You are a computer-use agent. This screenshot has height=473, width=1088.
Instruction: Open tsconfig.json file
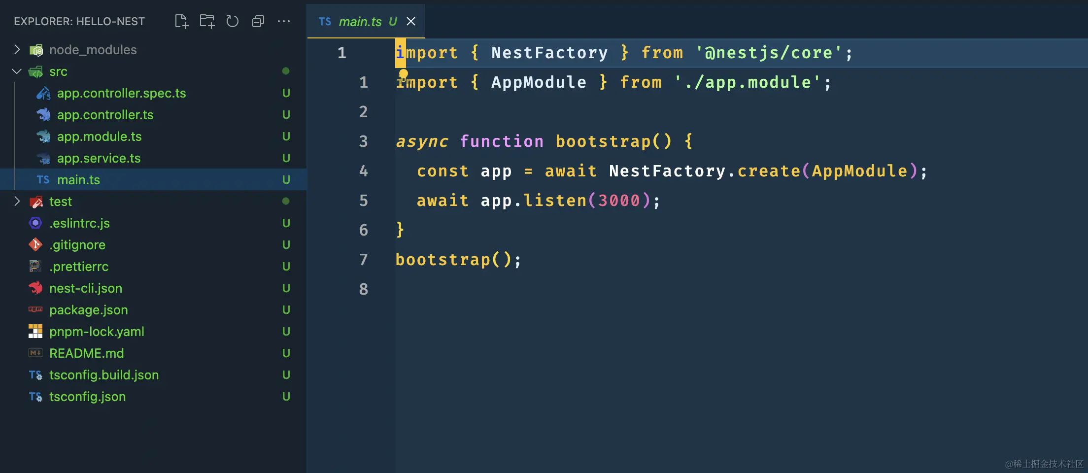click(x=87, y=397)
